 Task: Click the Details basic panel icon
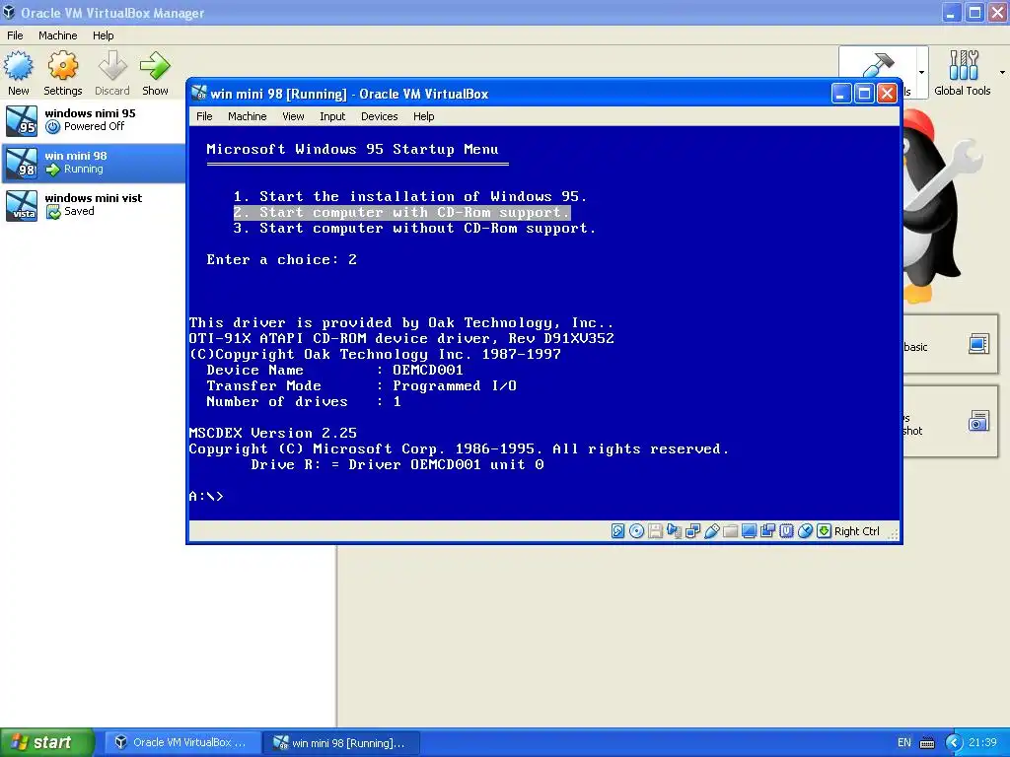(x=978, y=344)
